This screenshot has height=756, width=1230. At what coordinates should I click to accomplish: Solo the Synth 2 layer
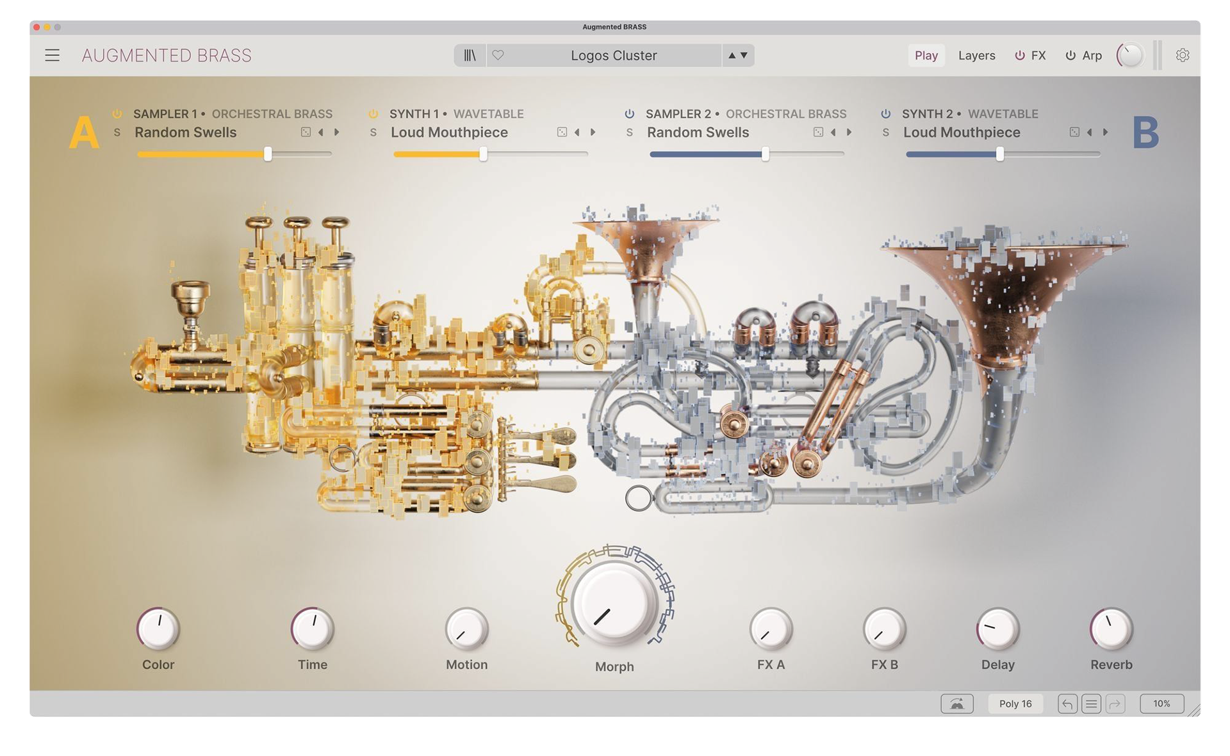pos(886,133)
